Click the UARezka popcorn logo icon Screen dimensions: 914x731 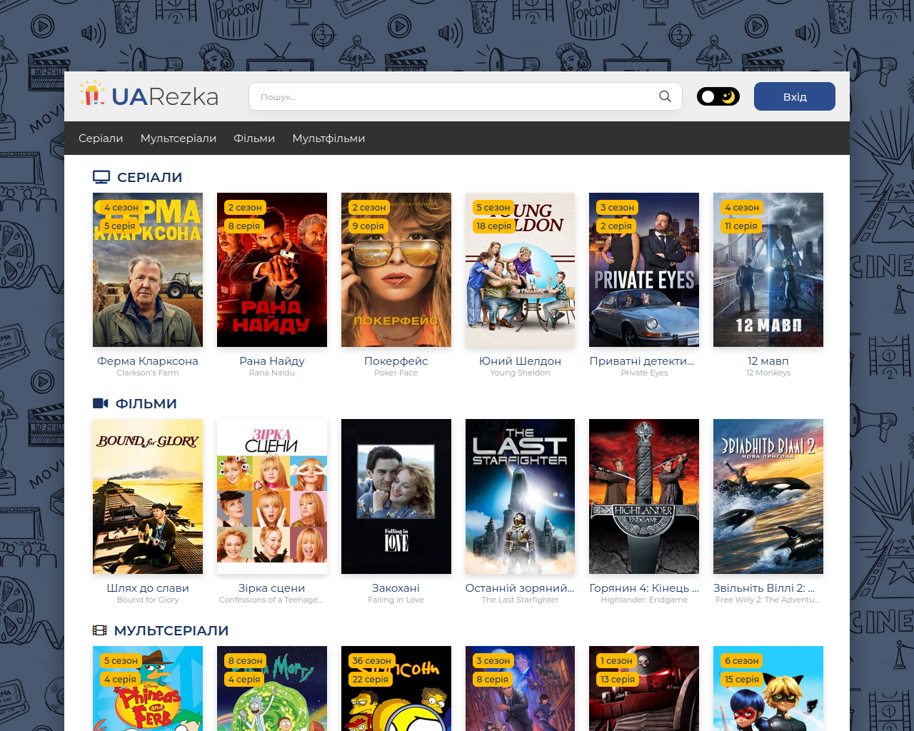(92, 94)
